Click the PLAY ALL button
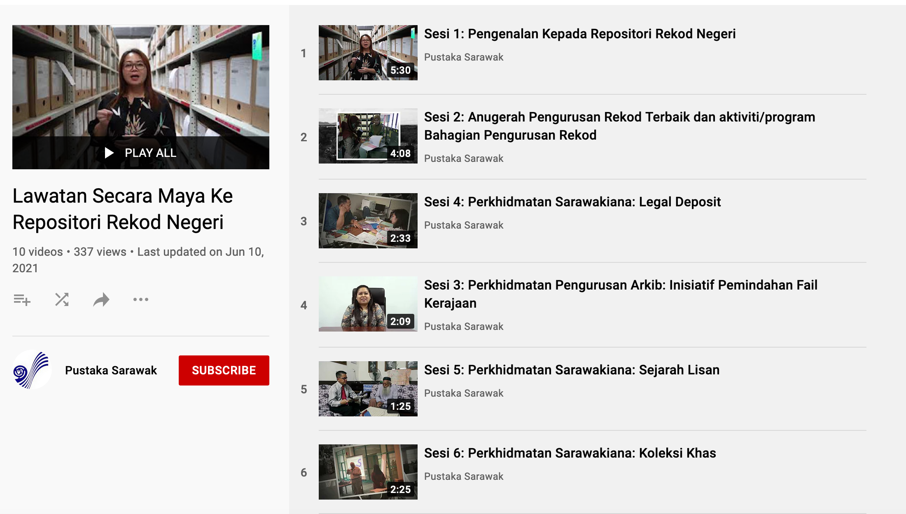This screenshot has height=514, width=906. tap(141, 153)
